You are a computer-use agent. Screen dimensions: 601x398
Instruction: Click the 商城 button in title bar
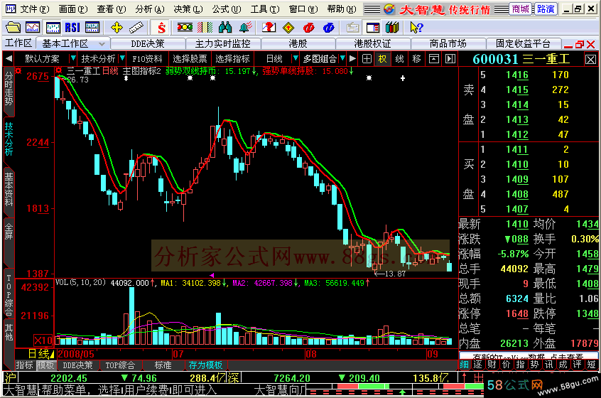tap(521, 9)
